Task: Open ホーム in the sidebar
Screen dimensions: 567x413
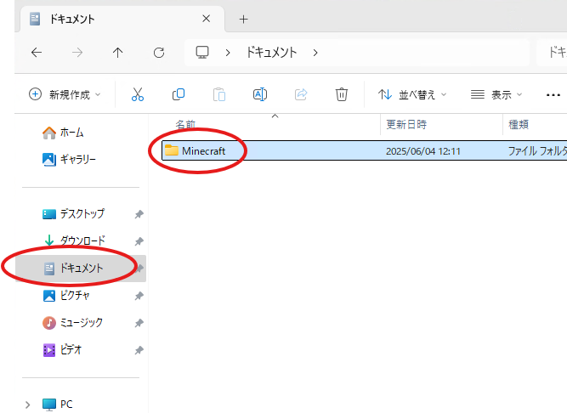Action: 63,133
